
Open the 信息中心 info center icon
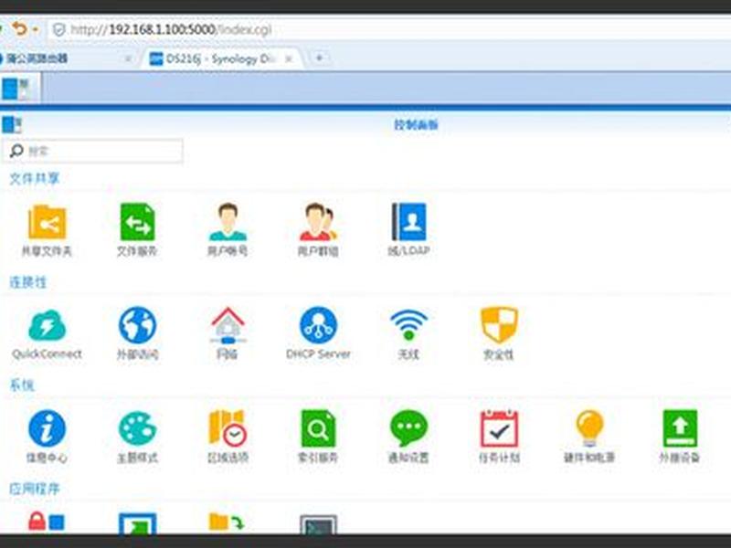[x=47, y=428]
